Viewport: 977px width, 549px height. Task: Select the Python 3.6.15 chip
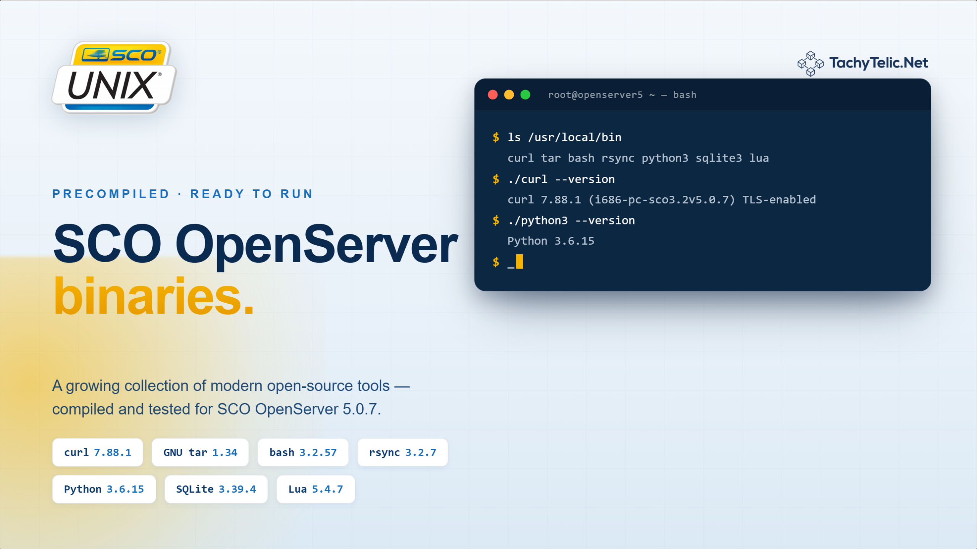pyautogui.click(x=104, y=489)
